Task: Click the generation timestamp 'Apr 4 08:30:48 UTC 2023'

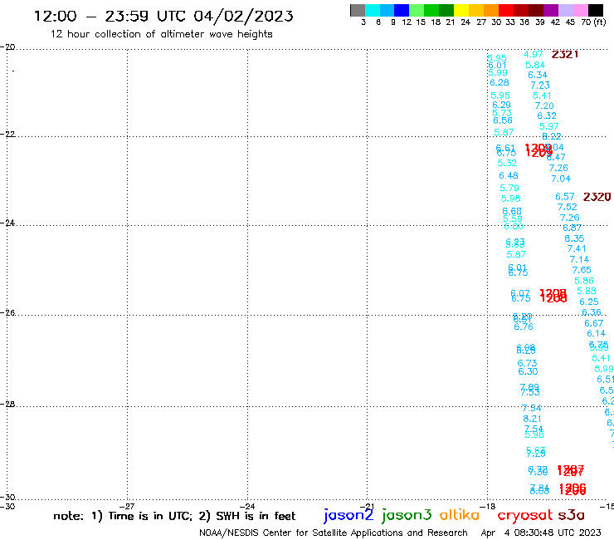Action: [541, 533]
